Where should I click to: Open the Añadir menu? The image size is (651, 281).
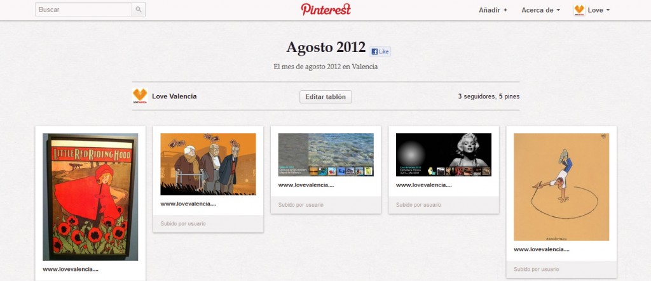coord(493,10)
